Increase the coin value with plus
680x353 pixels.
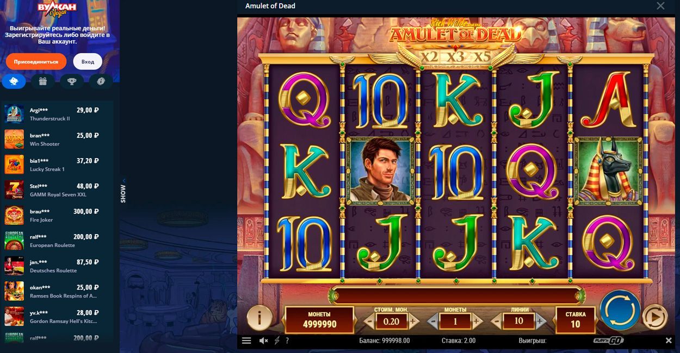click(x=413, y=322)
